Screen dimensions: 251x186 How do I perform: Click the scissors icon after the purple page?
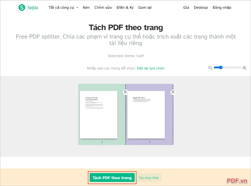point(173,92)
